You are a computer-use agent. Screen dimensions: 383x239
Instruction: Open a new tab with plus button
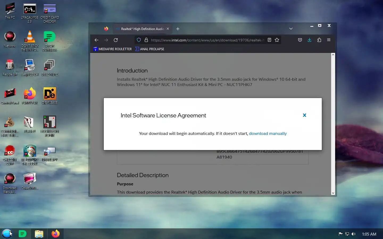pos(178,29)
